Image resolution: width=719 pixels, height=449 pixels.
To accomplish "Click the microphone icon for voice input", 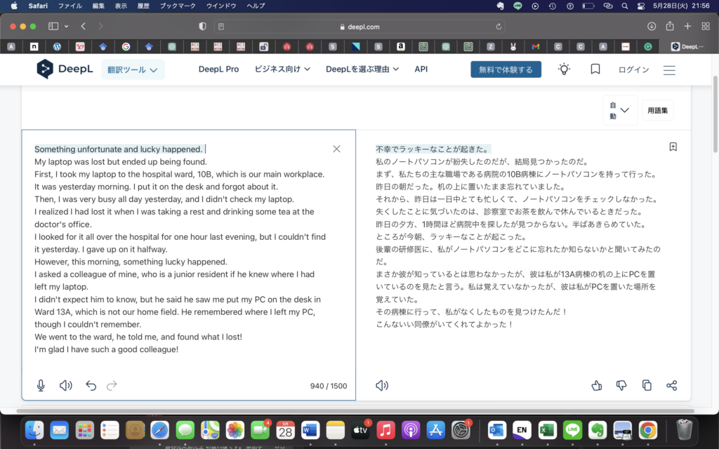I will tap(40, 385).
